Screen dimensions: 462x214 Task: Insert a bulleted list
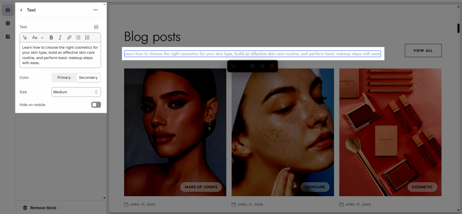(x=78, y=38)
